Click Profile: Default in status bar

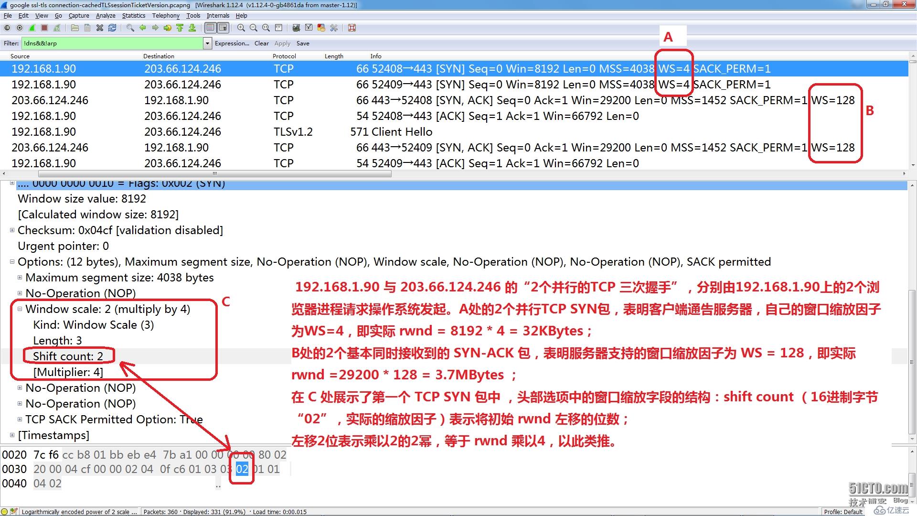(x=843, y=512)
